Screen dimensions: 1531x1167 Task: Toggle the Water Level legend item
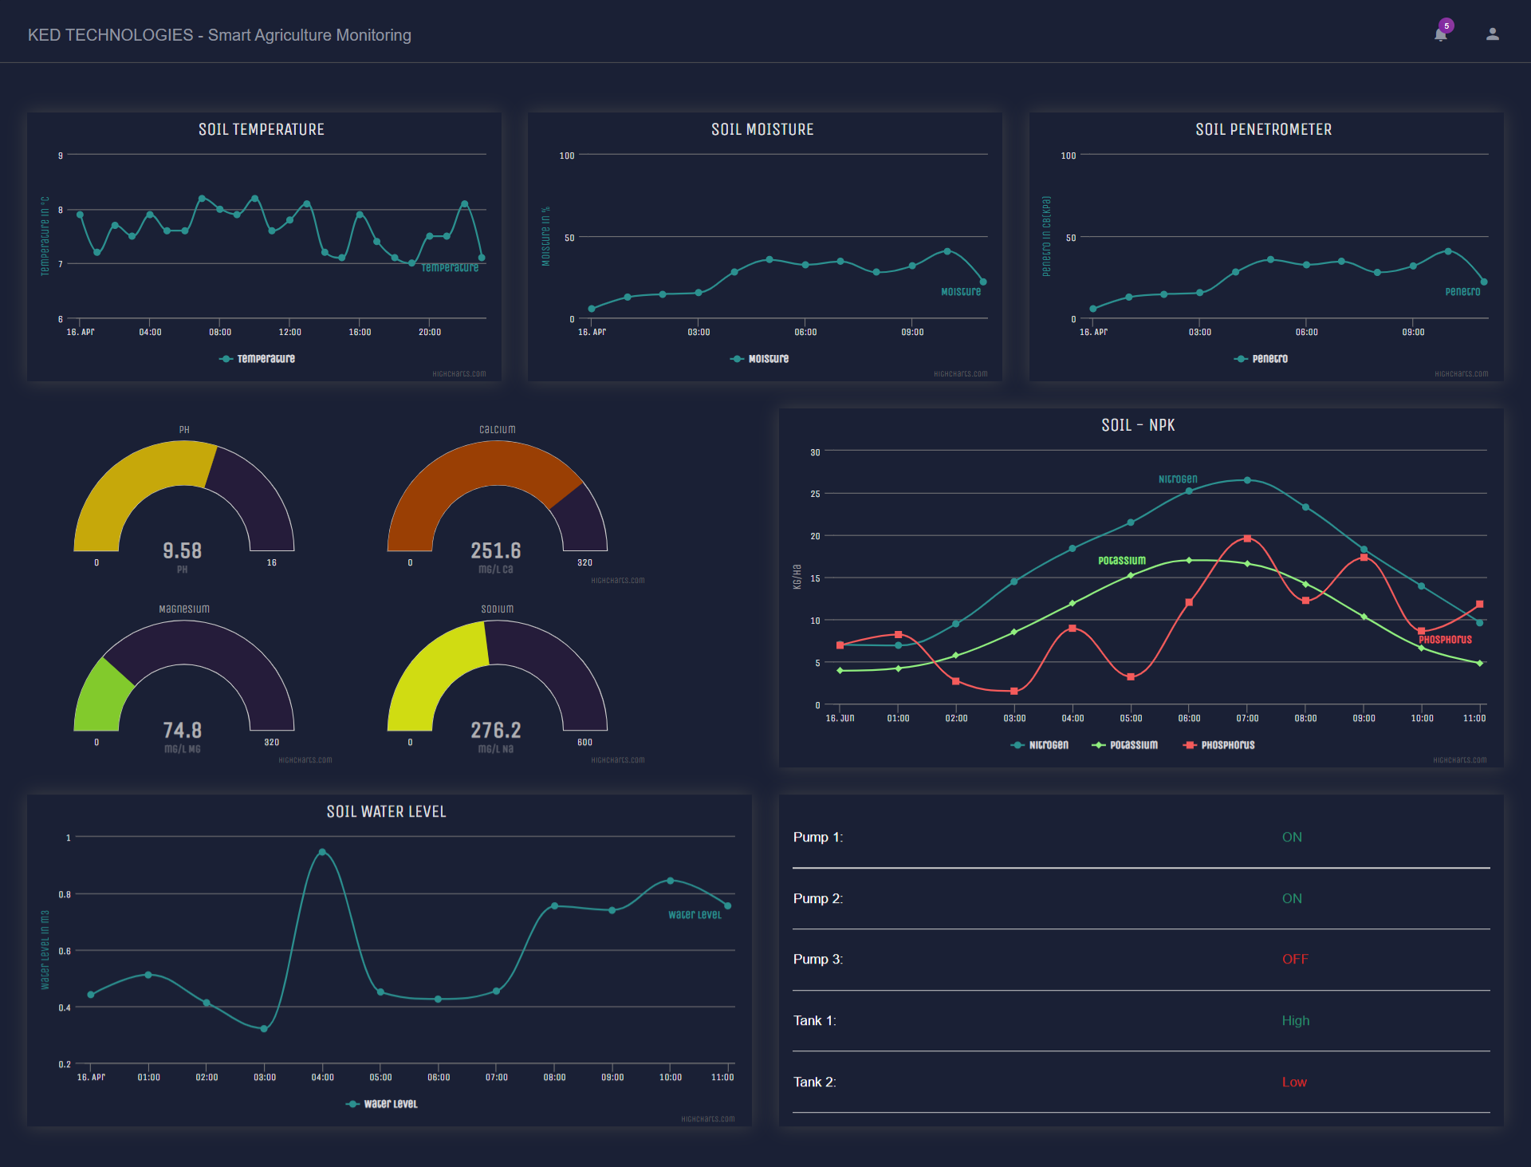pos(381,1104)
